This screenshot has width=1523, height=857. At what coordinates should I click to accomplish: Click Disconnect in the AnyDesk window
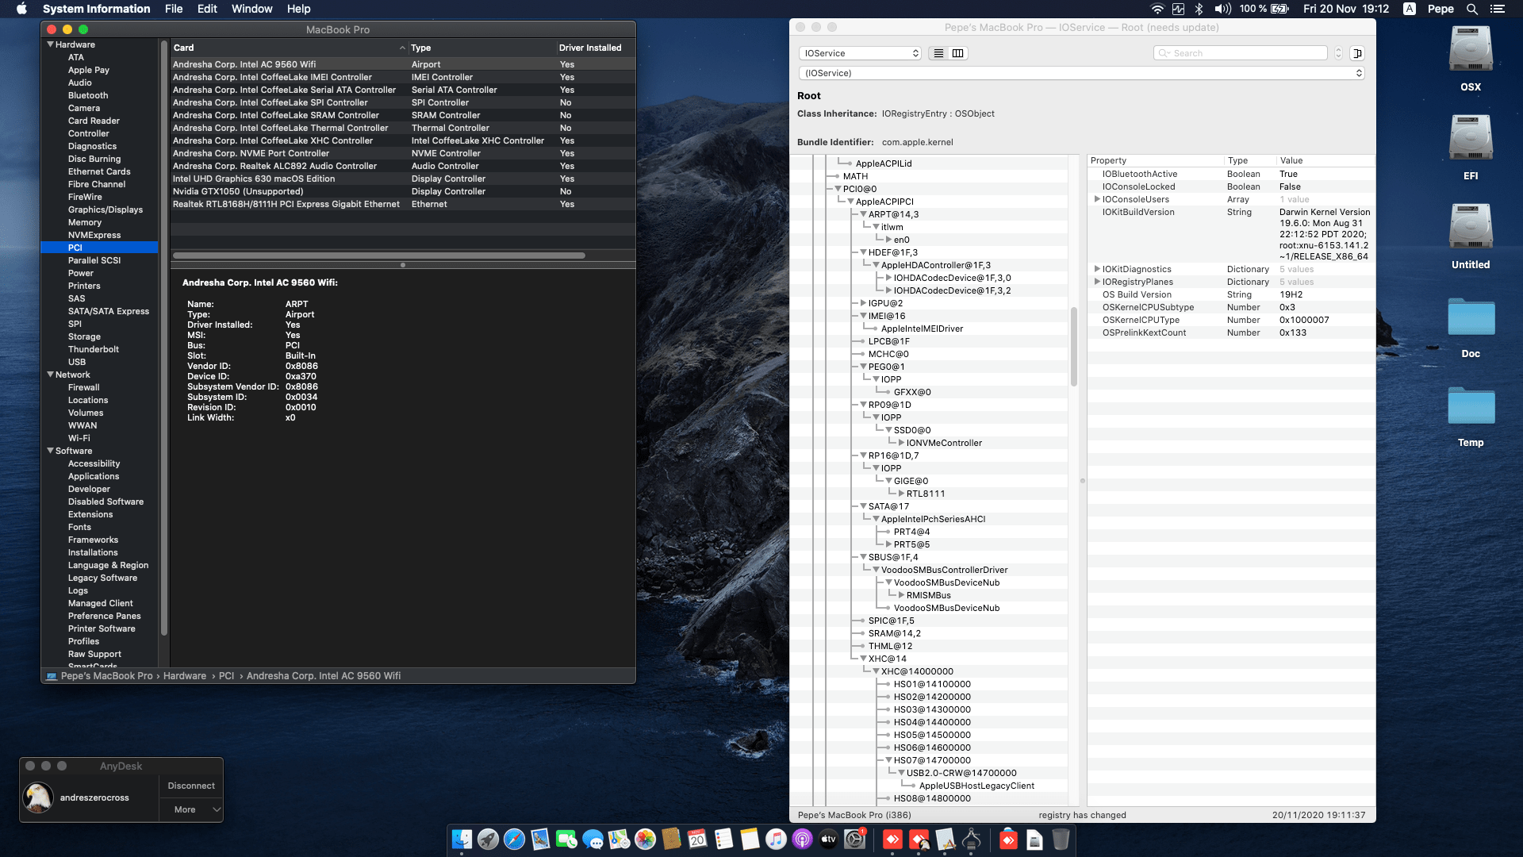pos(190,786)
